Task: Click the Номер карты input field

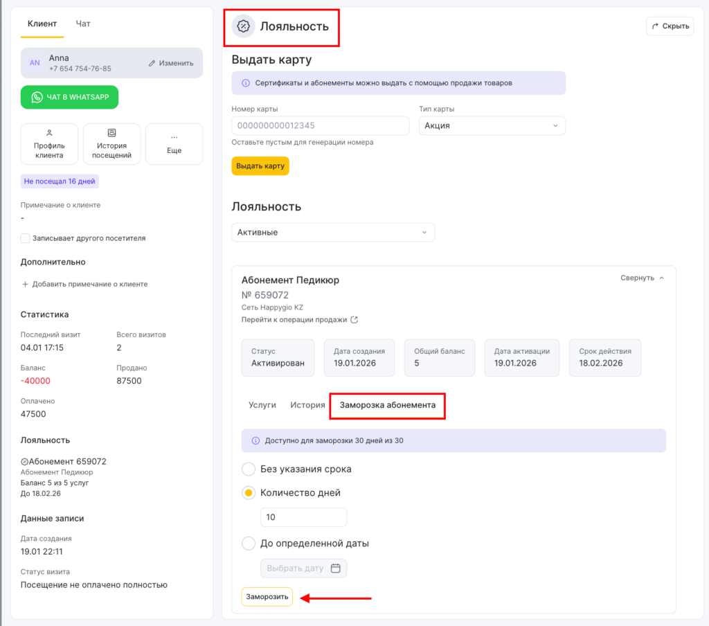Action: [320, 125]
